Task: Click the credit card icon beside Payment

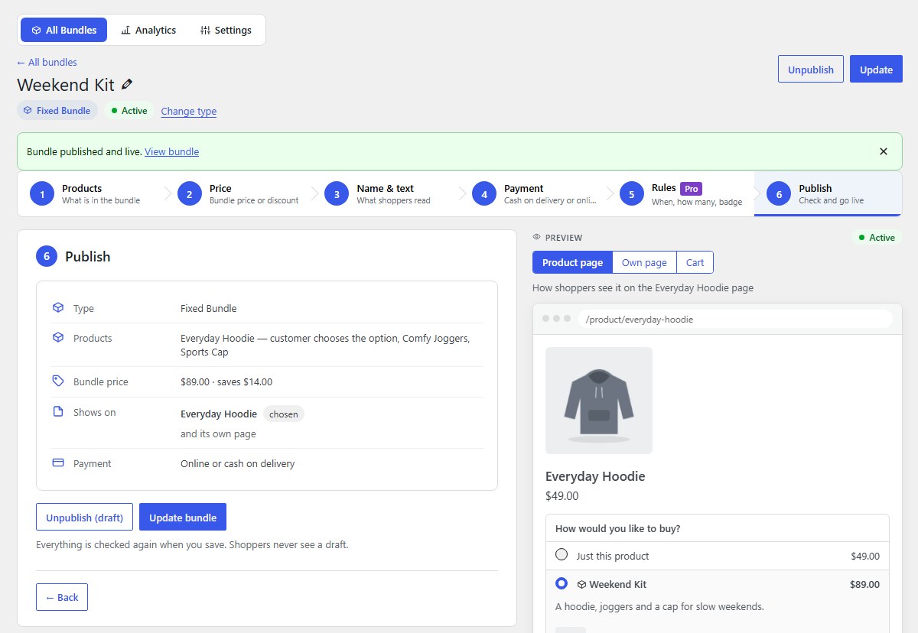Action: pos(58,463)
